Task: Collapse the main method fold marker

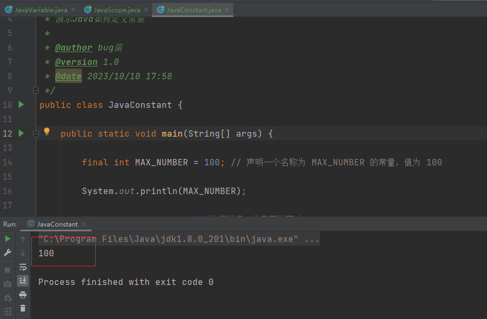Action: pos(36,134)
